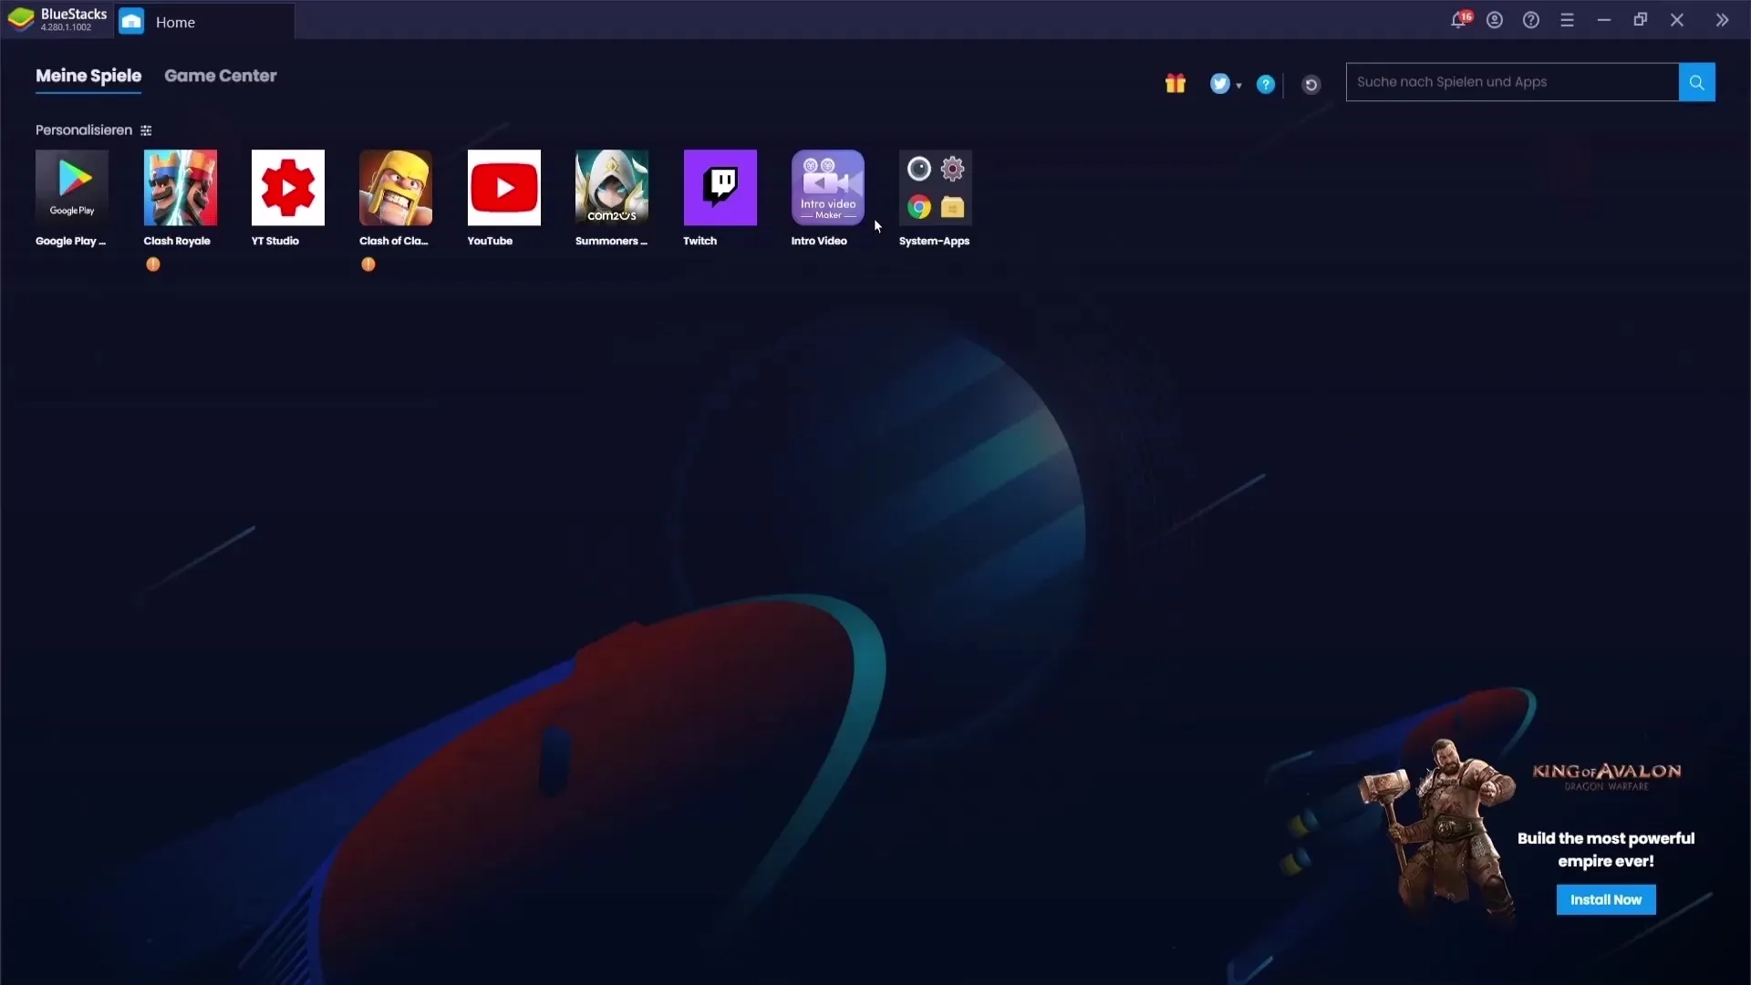Screen dimensions: 1751x985
Task: Expand Personalisieren settings options
Action: pyautogui.click(x=147, y=130)
